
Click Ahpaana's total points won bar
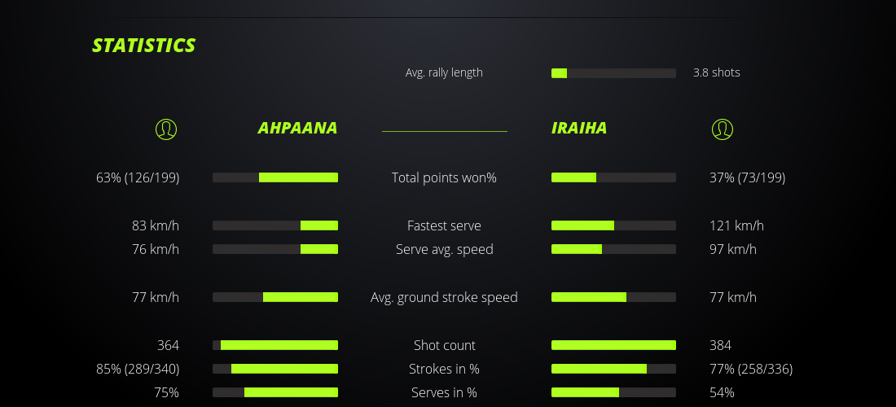275,177
